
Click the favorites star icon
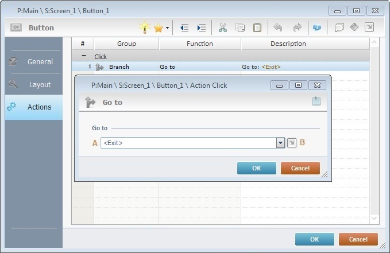tap(158, 28)
